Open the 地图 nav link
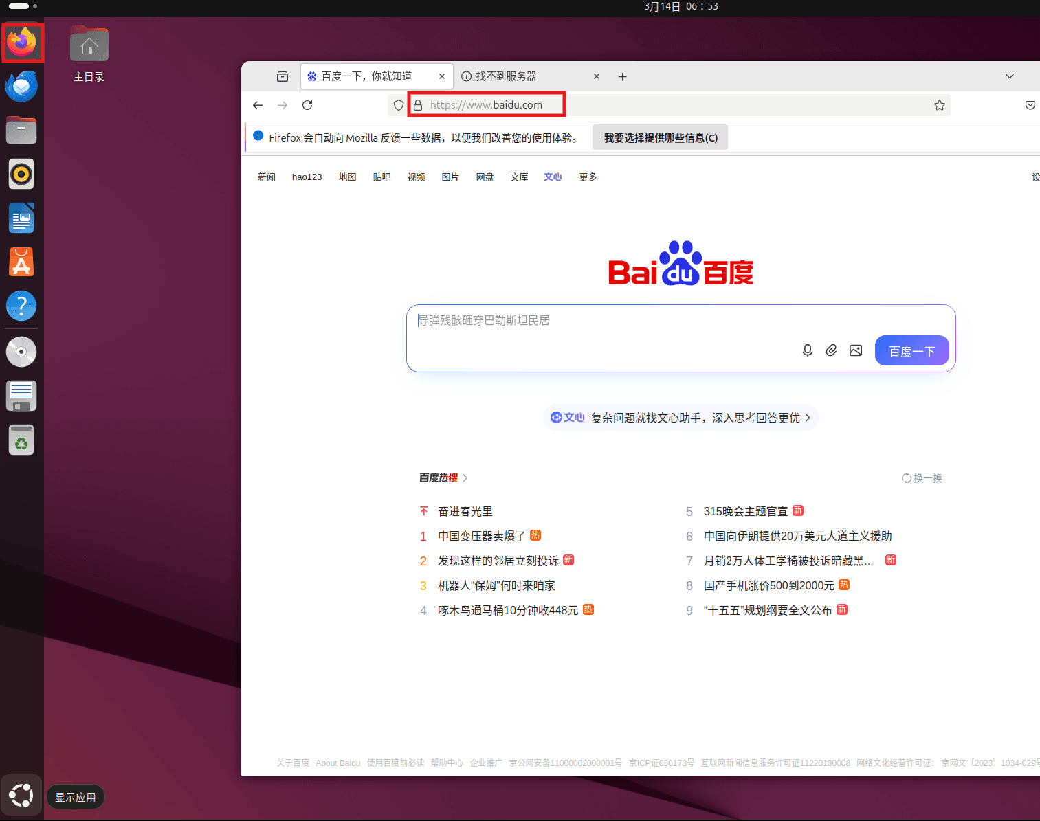Screen dimensions: 1040x821 347,177
